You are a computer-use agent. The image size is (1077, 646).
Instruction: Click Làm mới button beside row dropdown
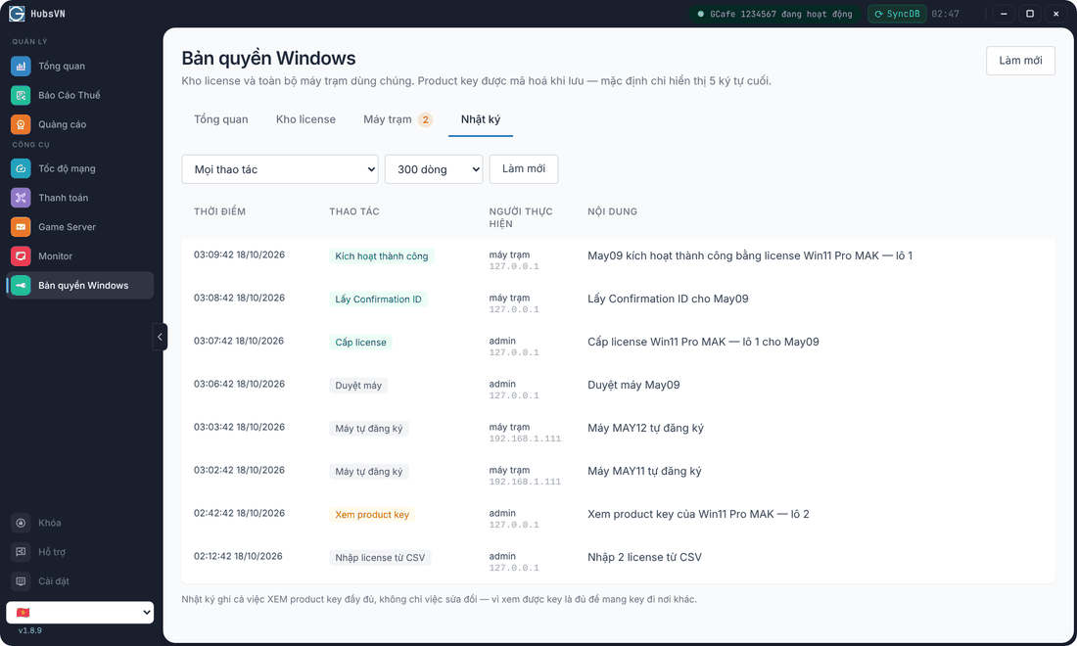click(524, 169)
